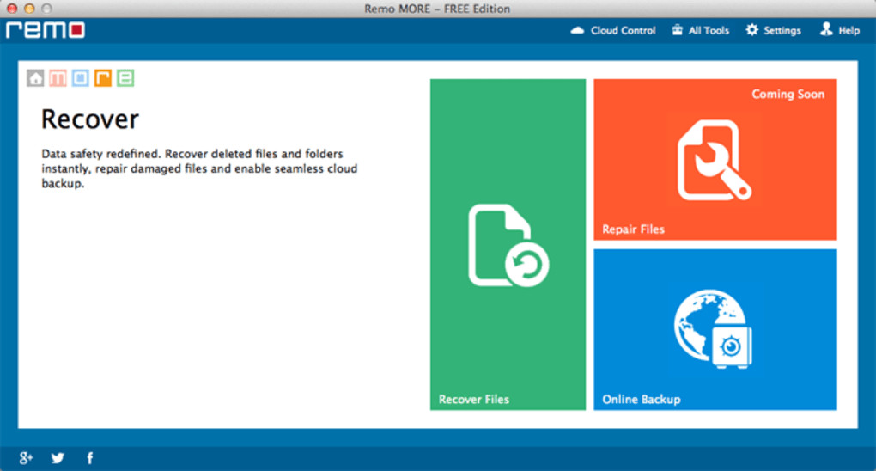Open Cloud Control menu
The image size is (876, 471).
tap(613, 30)
